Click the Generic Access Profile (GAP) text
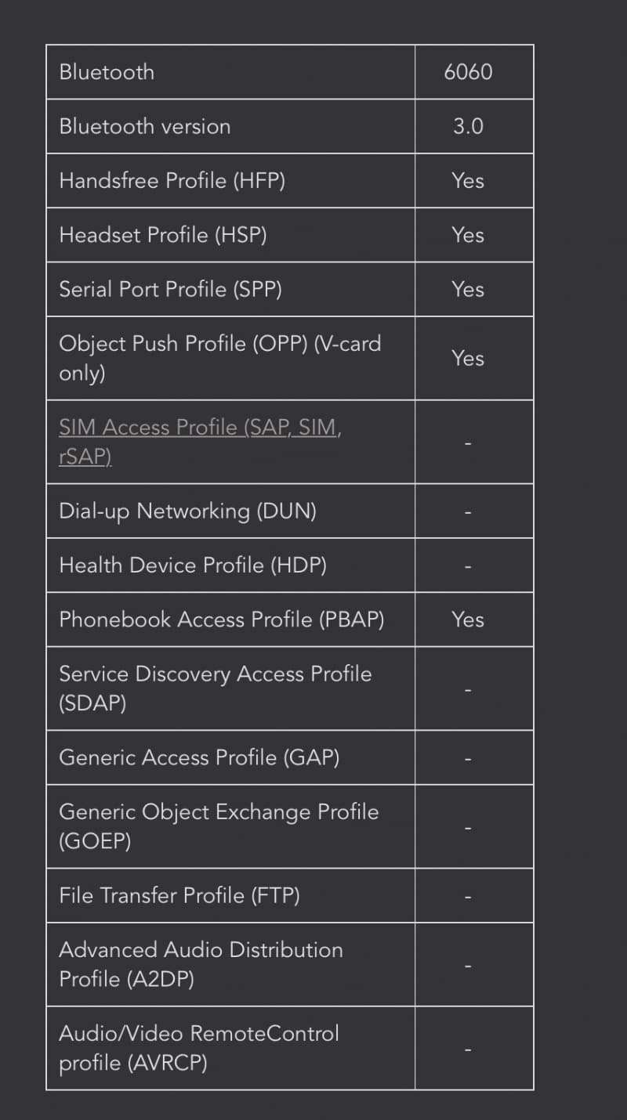Image resolution: width=627 pixels, height=1120 pixels. point(199,757)
